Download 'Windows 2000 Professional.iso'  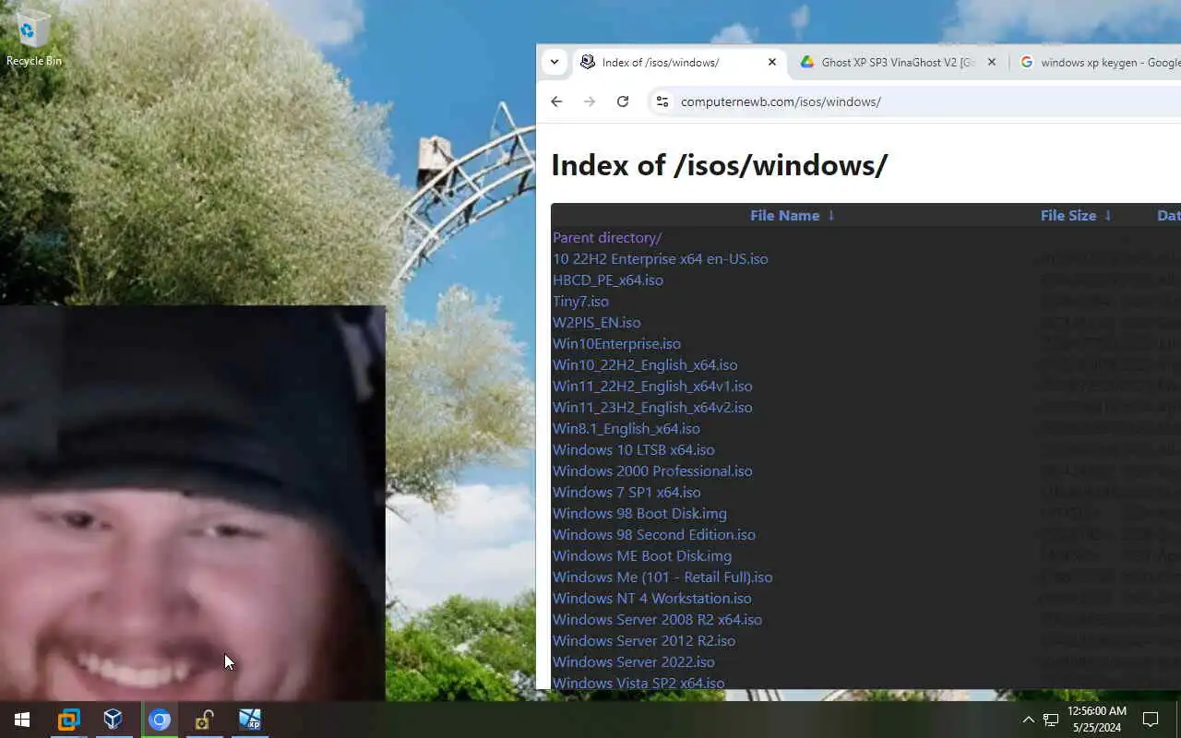tap(652, 470)
